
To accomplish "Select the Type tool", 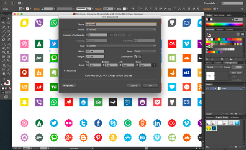I will [8, 27].
